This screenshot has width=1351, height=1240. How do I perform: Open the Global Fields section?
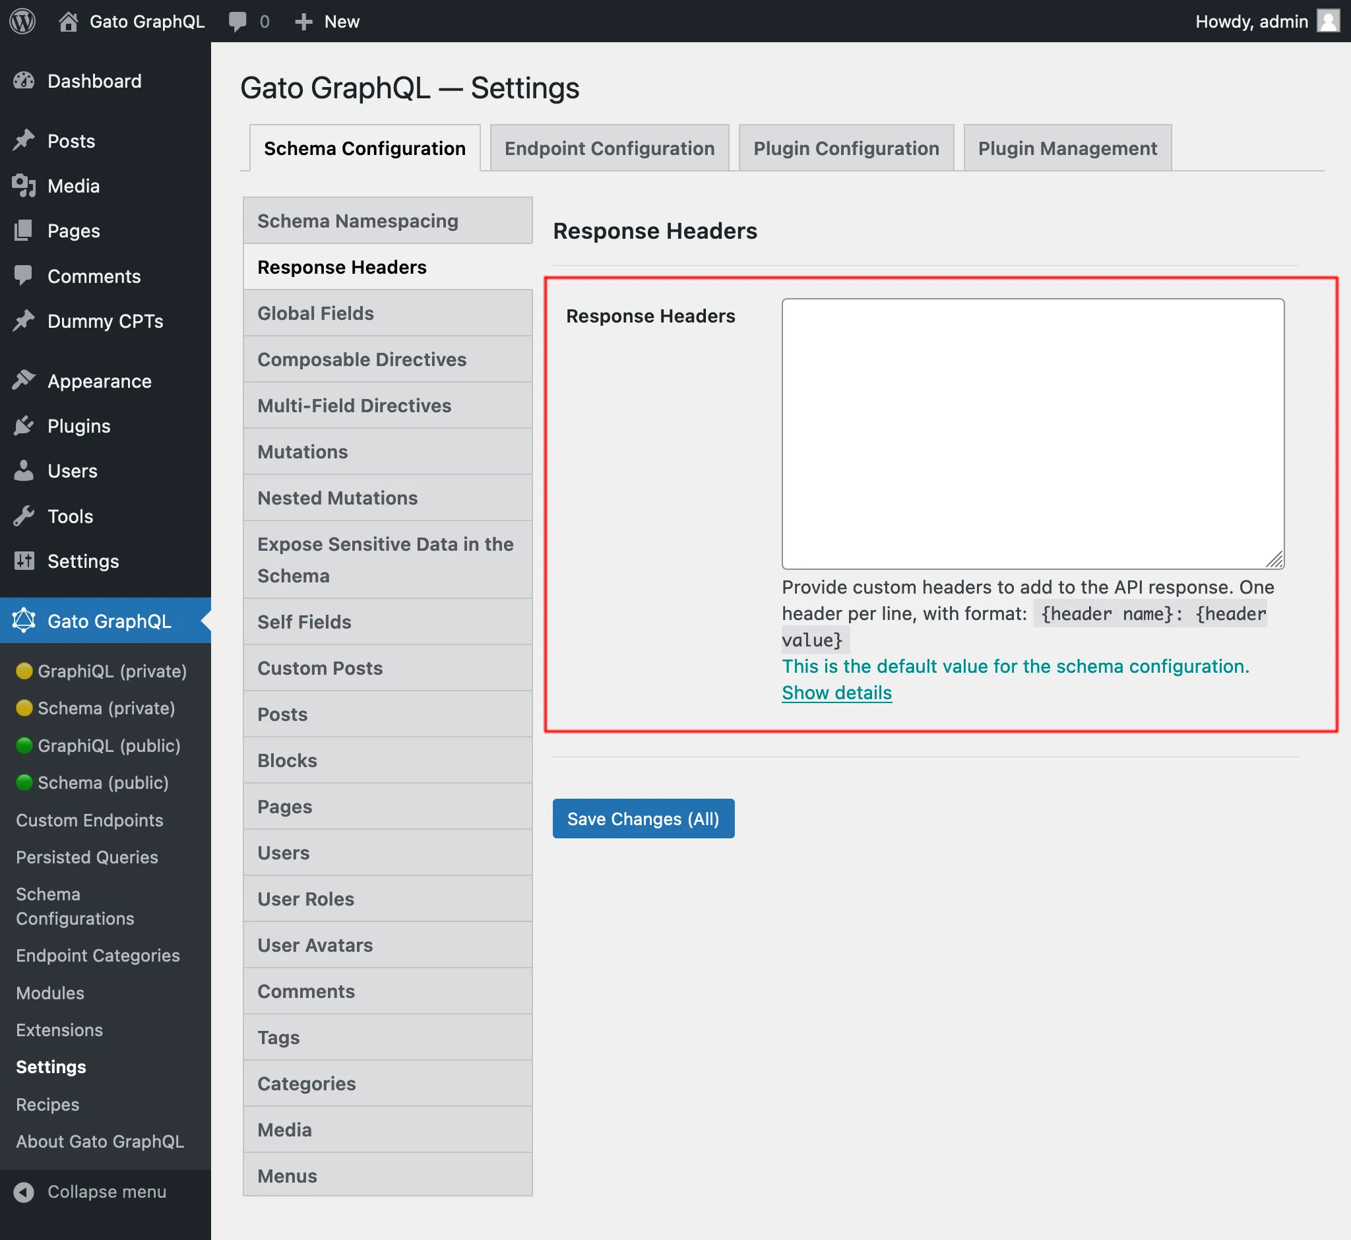tap(388, 313)
